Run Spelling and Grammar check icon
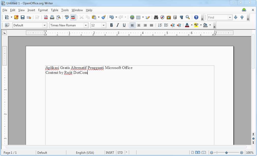Viewport: 257px width, 156px height. [67, 17]
